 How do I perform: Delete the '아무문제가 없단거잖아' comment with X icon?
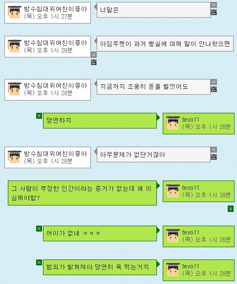(214, 150)
